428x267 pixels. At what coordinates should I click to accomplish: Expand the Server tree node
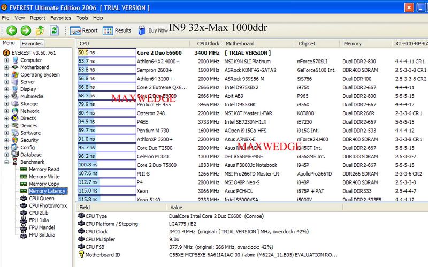tap(6, 82)
